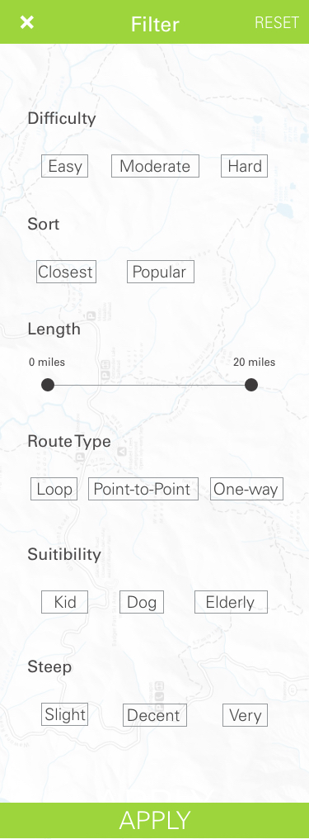Pick Very steepness option
Screen dimensions: 309x839
click(245, 715)
